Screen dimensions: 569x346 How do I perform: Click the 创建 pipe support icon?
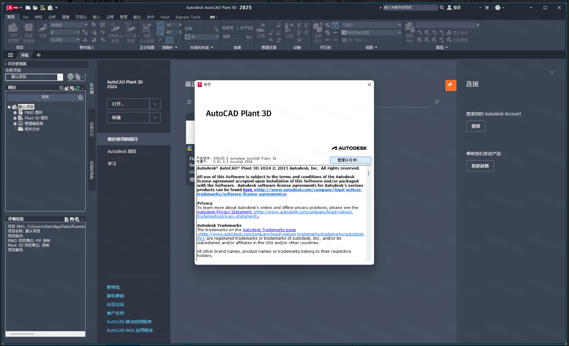point(261,30)
